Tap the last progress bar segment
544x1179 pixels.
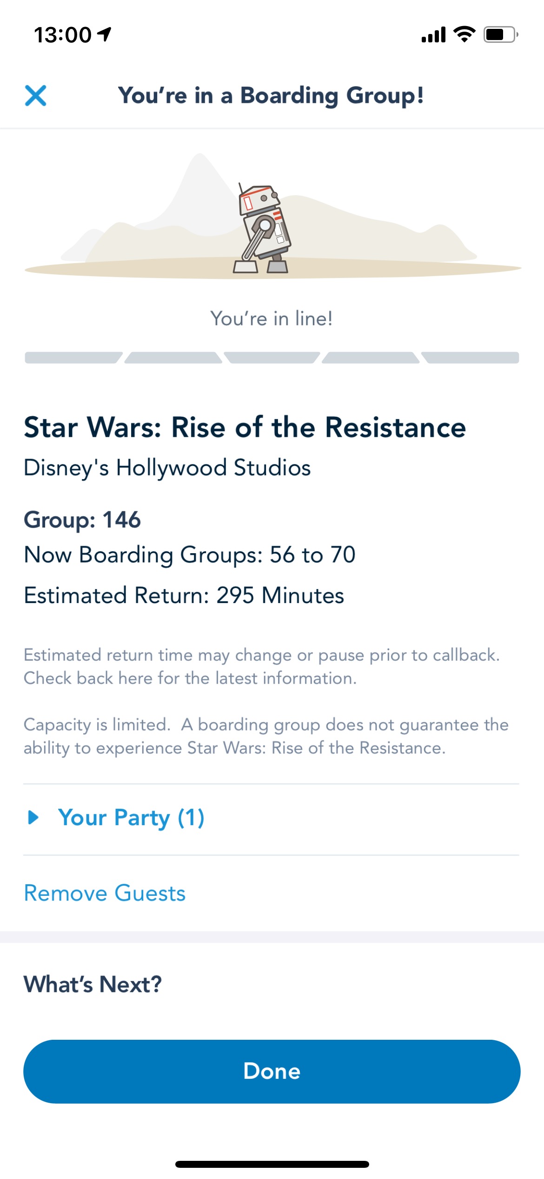pos(471,358)
